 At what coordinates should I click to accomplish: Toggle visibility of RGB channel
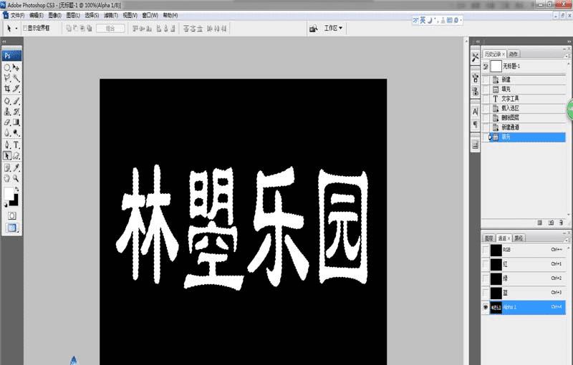486,250
